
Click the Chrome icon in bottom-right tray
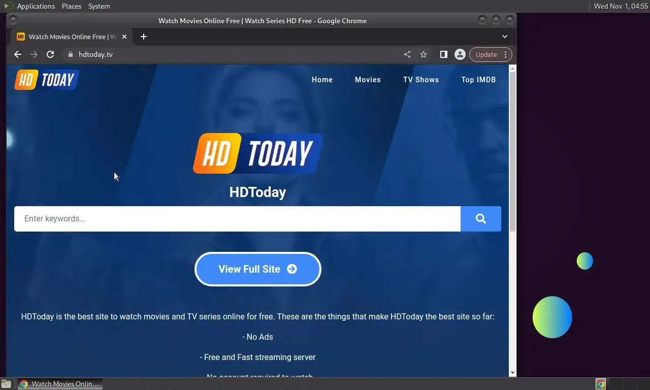click(x=601, y=384)
